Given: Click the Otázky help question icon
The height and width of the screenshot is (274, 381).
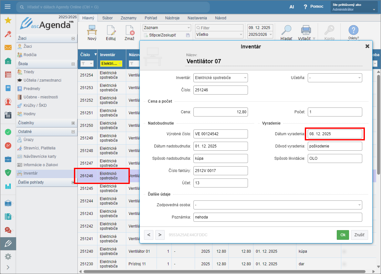Looking at the screenshot, I should pos(353,30).
